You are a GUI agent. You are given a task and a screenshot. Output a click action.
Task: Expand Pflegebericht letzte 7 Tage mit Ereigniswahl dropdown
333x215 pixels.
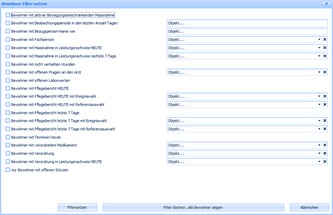319,121
